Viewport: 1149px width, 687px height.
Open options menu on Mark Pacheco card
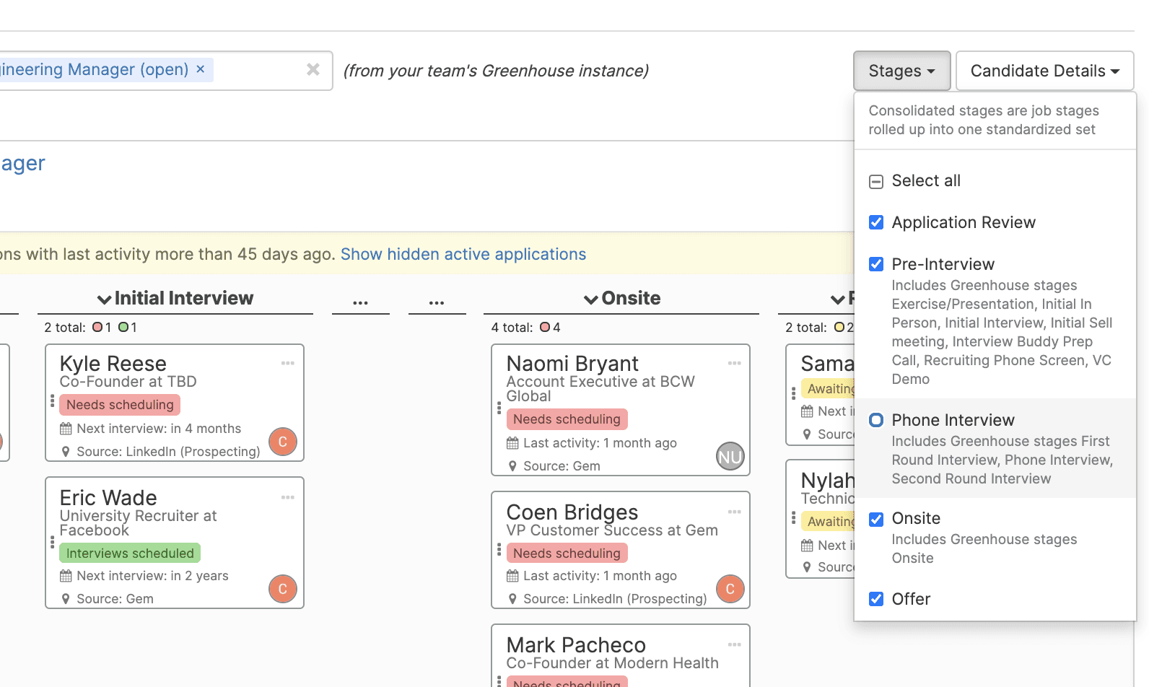pyautogui.click(x=734, y=644)
